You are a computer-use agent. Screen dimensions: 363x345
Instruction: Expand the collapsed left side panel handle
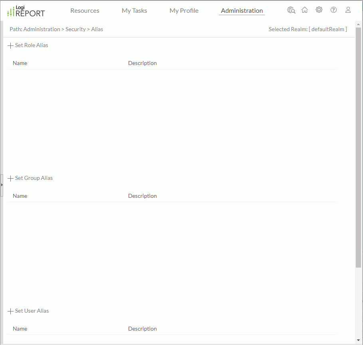pos(2,185)
